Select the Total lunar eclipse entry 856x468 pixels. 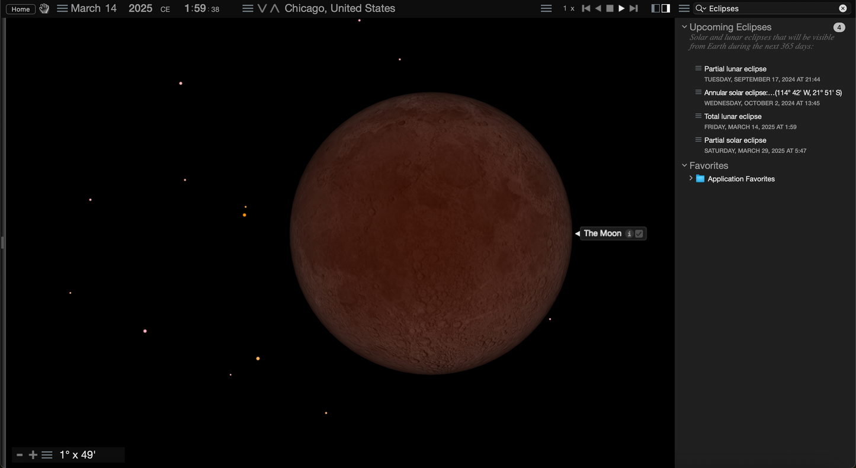(733, 117)
